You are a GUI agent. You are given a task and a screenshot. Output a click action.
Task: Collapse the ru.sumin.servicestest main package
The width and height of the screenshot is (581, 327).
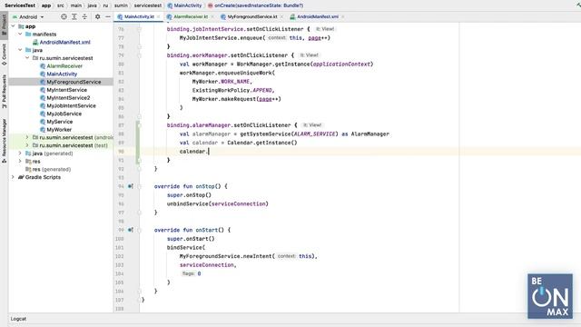(x=27, y=58)
